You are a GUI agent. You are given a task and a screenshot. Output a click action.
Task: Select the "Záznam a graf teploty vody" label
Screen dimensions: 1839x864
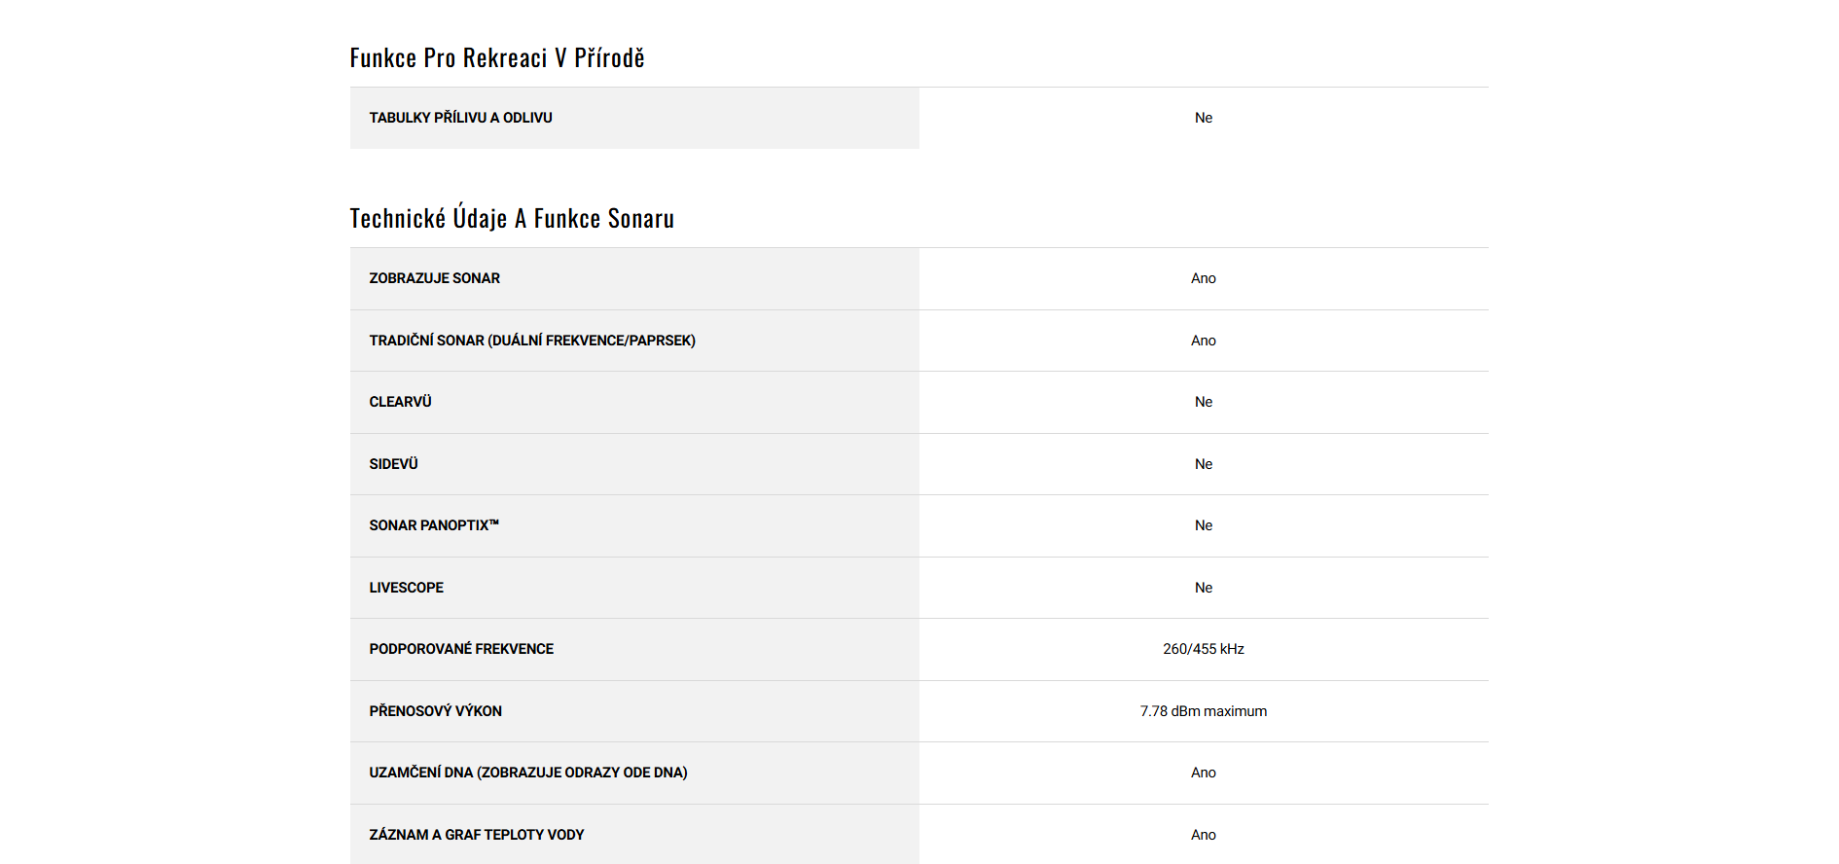pyautogui.click(x=476, y=835)
